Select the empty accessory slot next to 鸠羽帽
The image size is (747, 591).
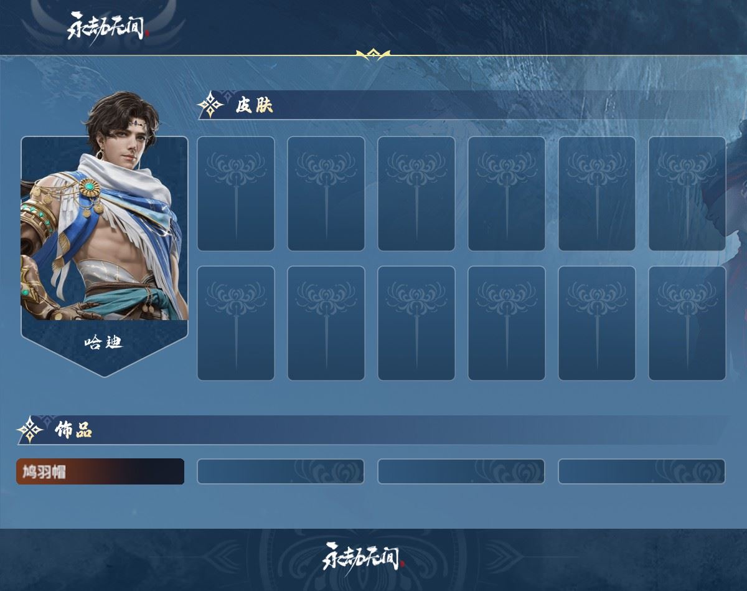click(x=281, y=471)
